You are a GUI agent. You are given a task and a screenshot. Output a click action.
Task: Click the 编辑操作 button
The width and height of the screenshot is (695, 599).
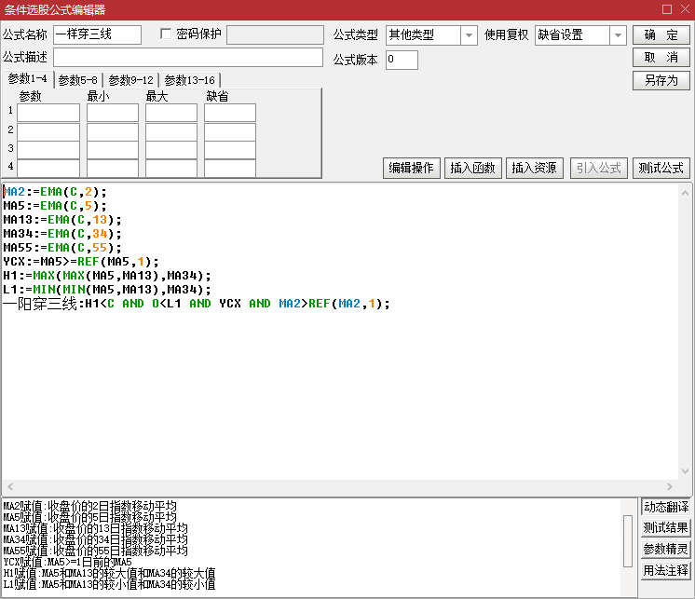412,168
